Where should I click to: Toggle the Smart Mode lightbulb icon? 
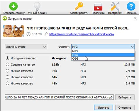click(37, 6)
